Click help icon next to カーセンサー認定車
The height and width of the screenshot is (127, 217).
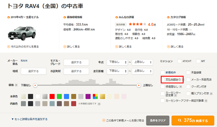tap(175, 95)
